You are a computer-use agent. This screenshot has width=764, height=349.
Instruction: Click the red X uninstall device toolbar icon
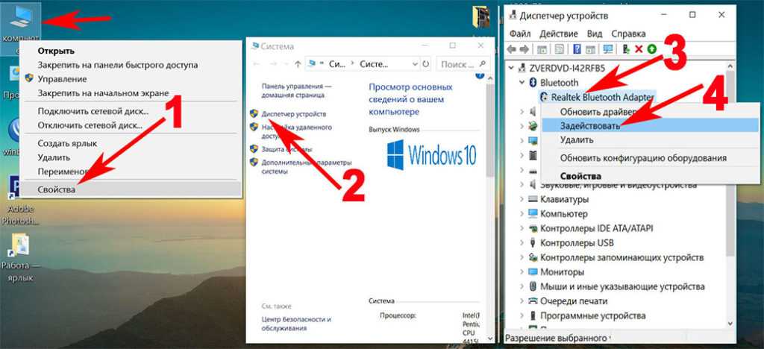[639, 49]
